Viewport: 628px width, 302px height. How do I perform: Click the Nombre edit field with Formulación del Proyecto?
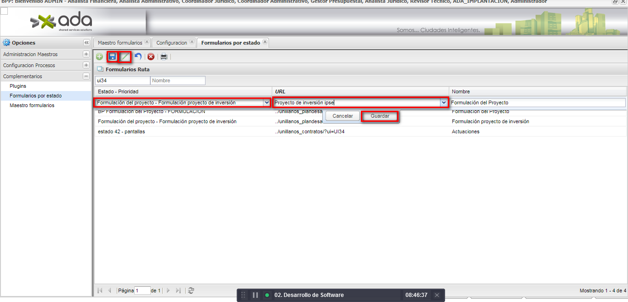(x=537, y=103)
